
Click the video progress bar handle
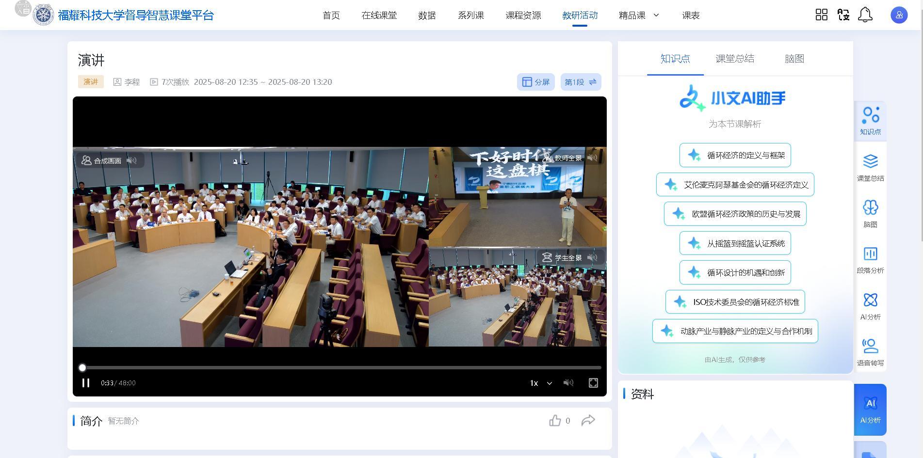click(x=82, y=368)
